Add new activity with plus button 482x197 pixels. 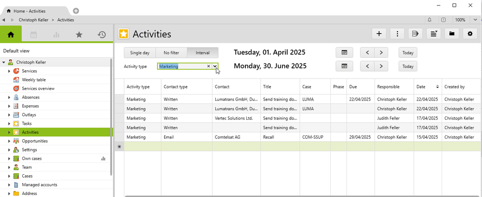click(x=379, y=34)
